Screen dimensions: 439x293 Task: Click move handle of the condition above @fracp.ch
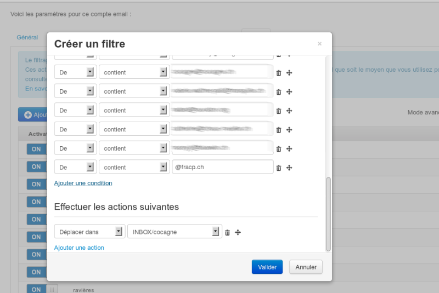pyautogui.click(x=289, y=148)
